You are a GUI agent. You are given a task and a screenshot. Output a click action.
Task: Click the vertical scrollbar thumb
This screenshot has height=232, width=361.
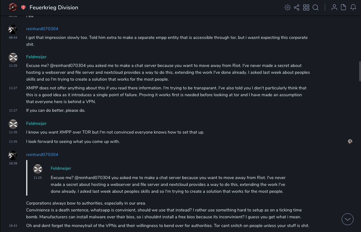(359, 71)
